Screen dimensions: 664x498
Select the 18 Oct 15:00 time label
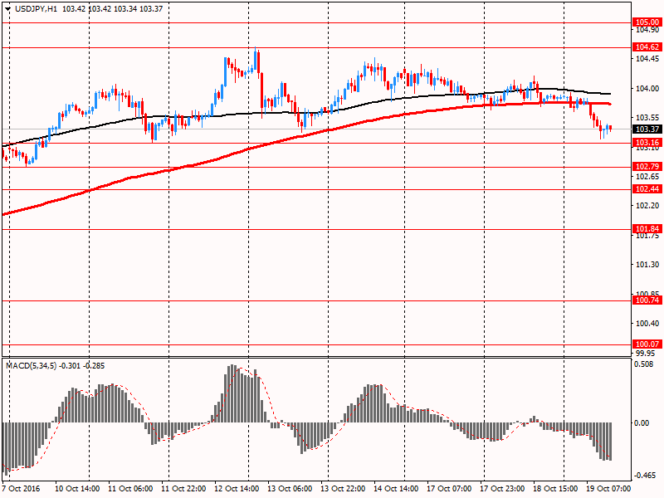point(555,488)
